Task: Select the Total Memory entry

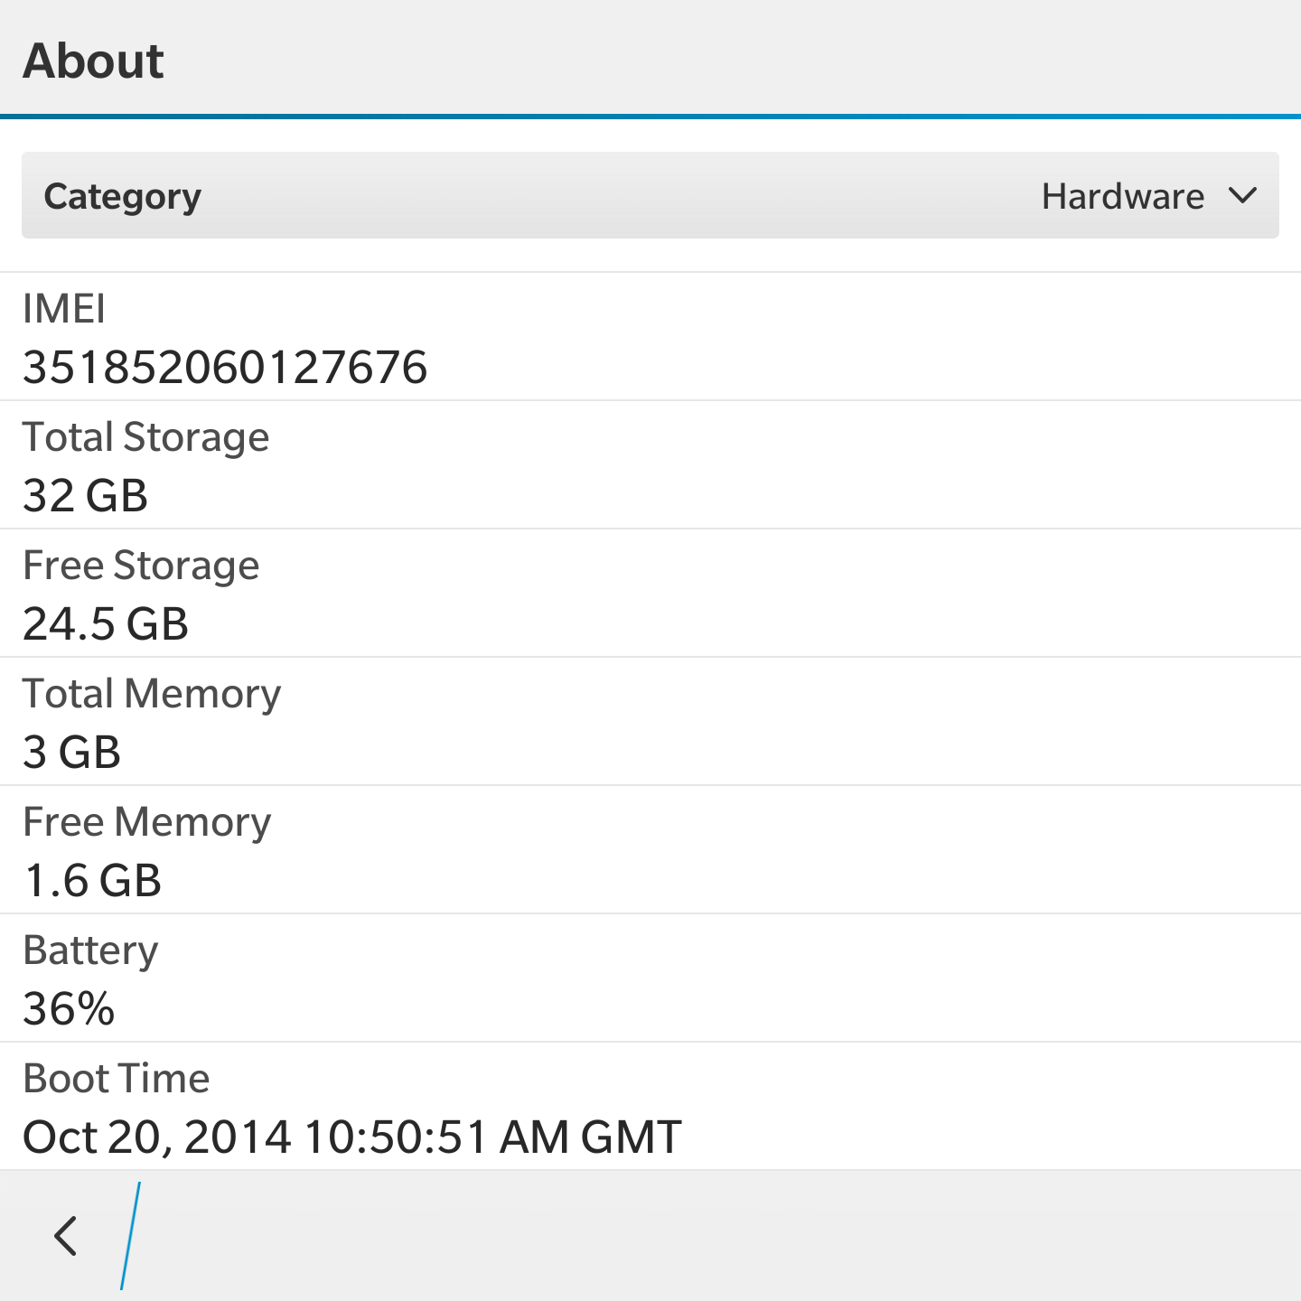Action: 650,721
